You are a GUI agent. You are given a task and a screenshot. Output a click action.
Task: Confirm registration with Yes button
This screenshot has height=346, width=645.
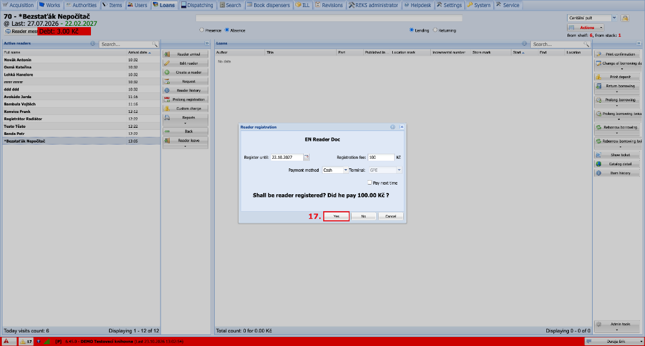(336, 216)
